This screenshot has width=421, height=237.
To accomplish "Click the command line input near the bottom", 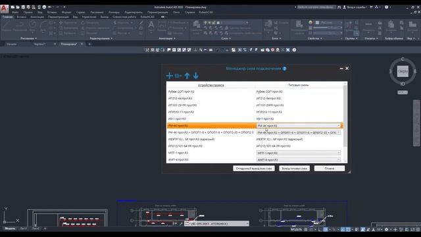I will [x=216, y=224].
